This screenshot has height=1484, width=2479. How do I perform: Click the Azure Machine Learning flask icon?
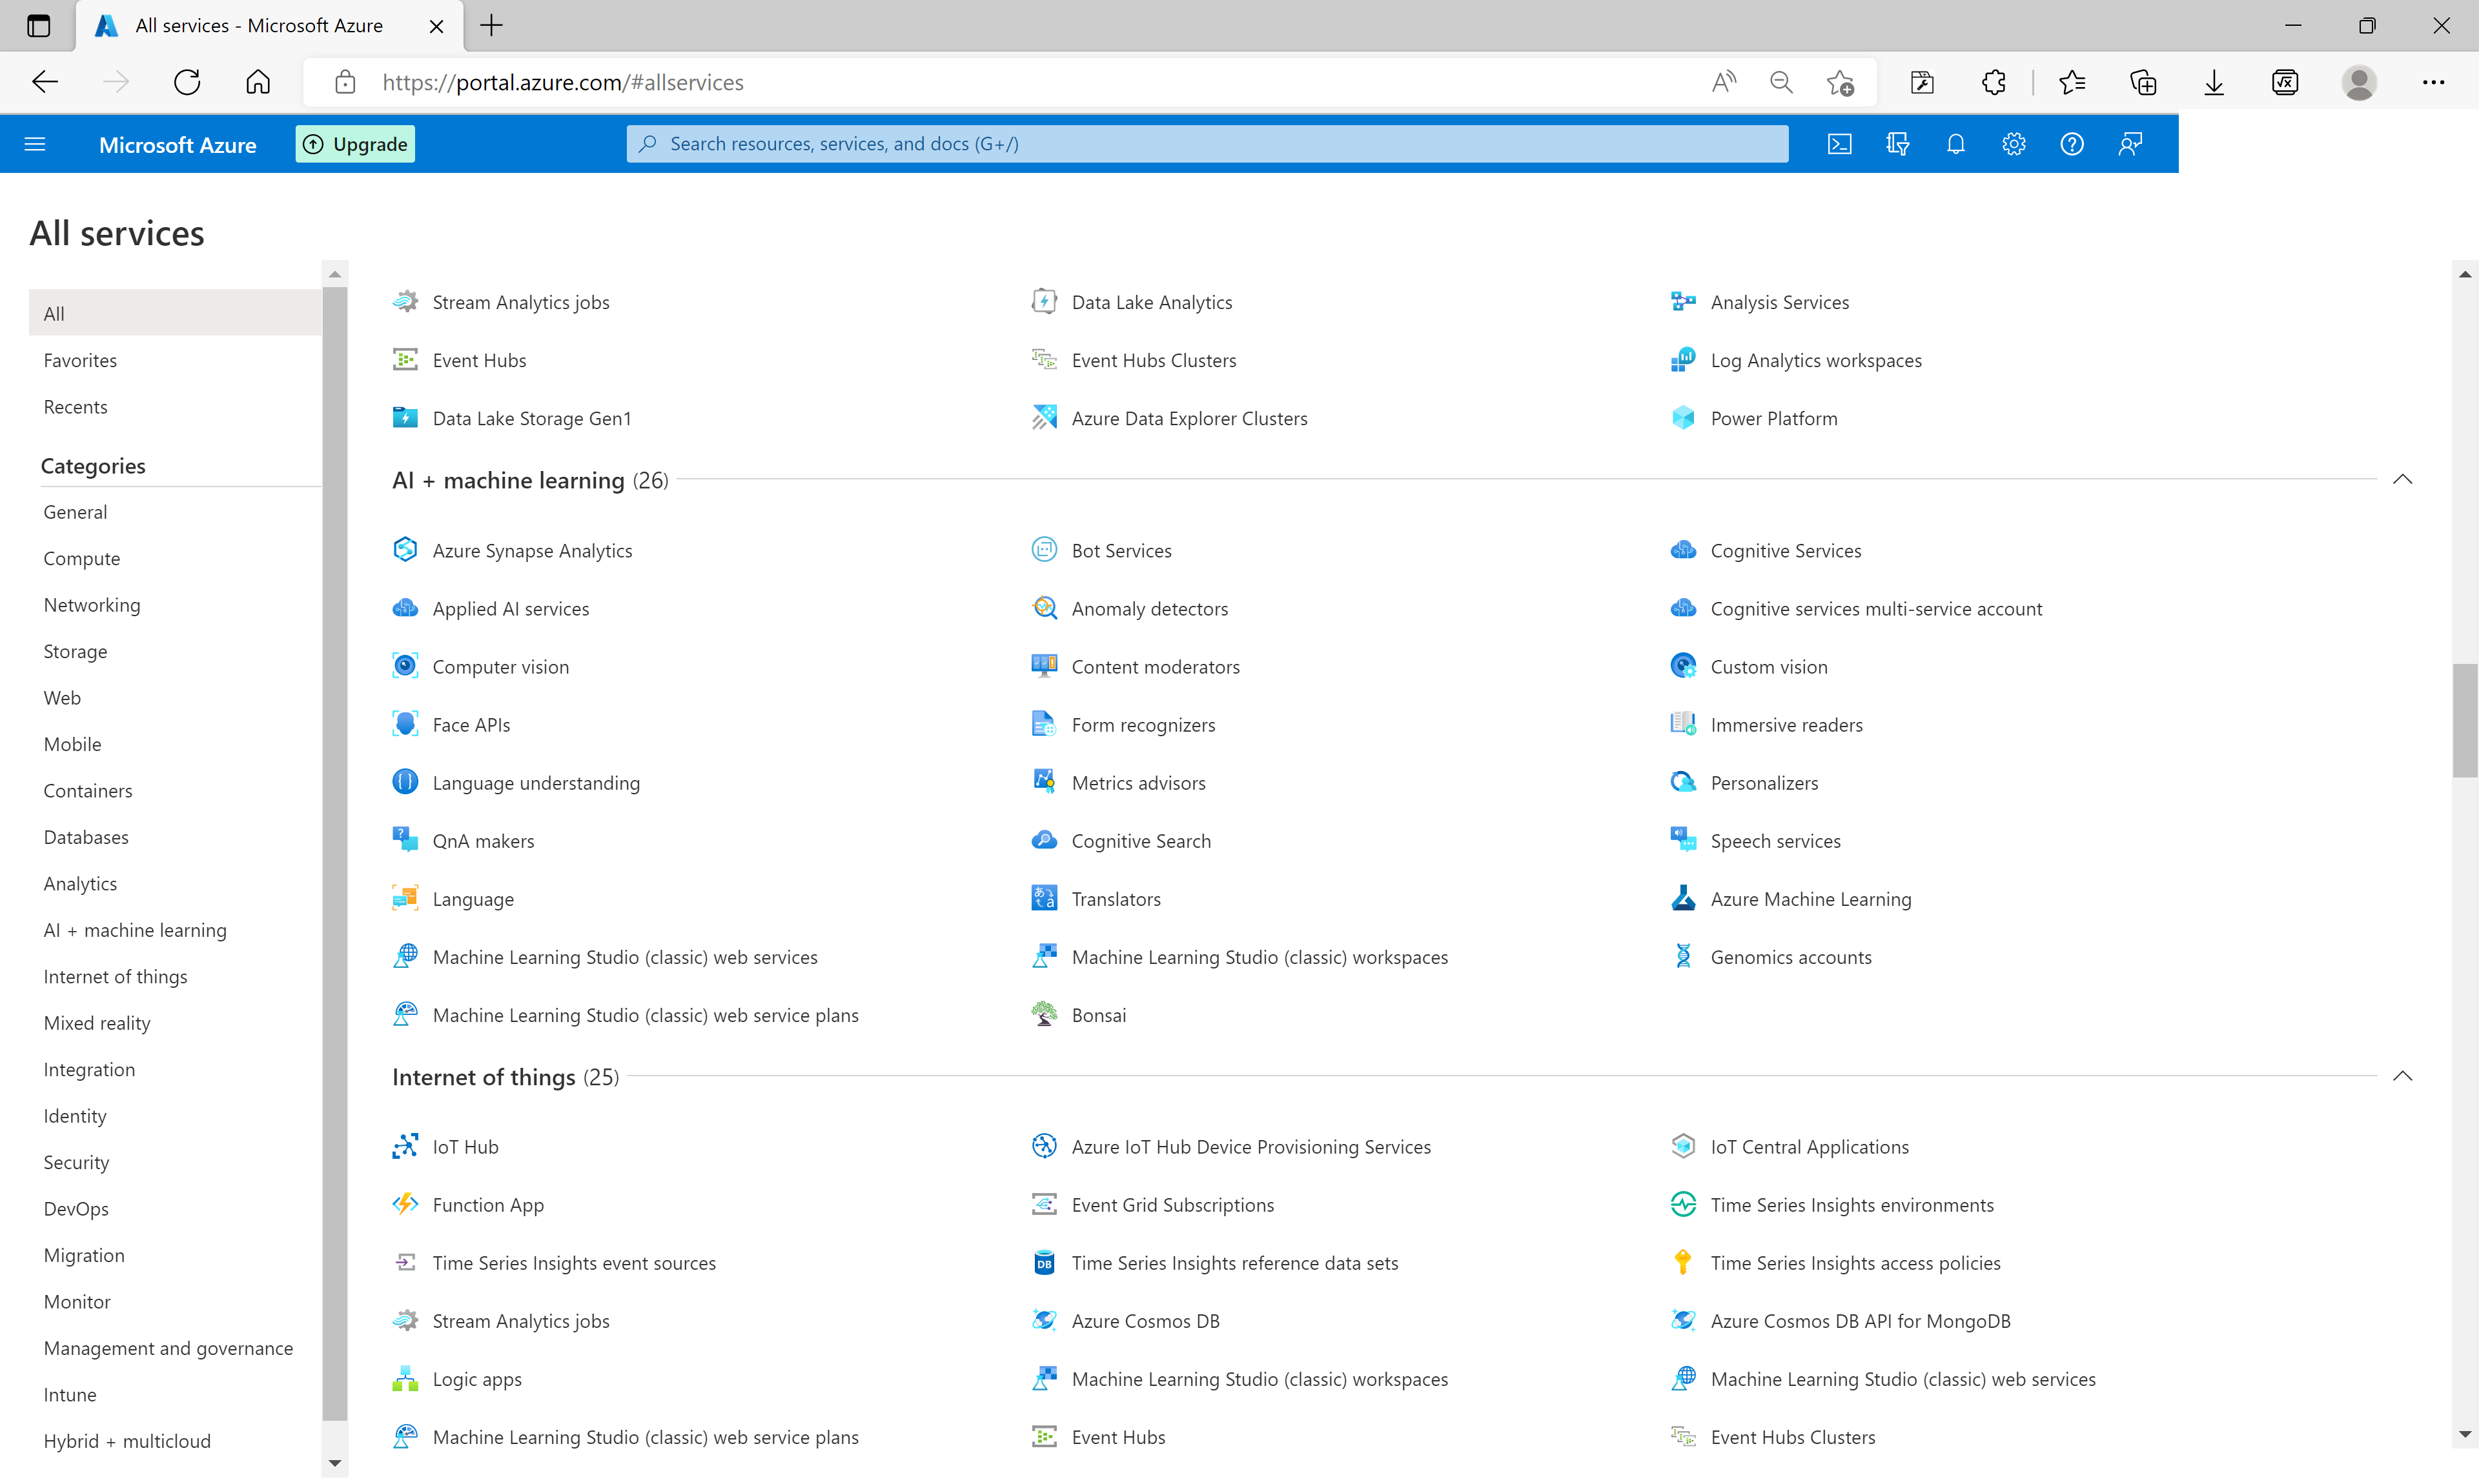[1682, 898]
